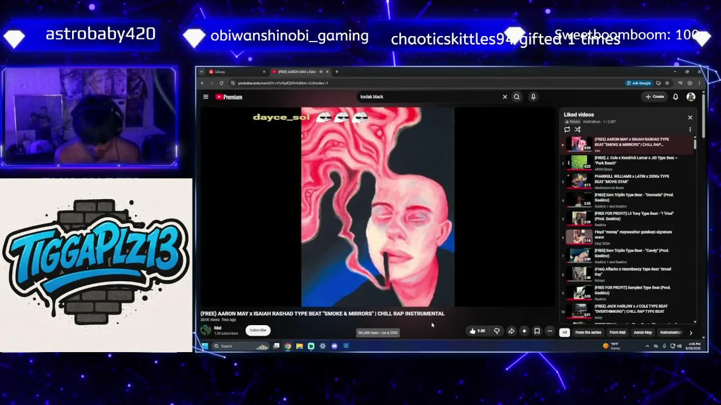
Task: Play the Sampled Type Beat thumbnail
Action: [579, 292]
